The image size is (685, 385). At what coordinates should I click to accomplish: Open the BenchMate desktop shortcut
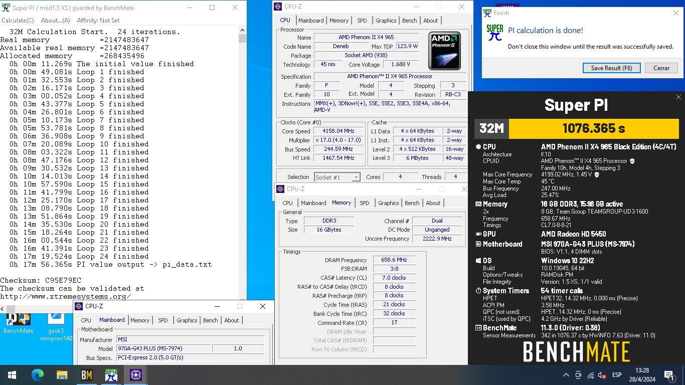(18, 323)
